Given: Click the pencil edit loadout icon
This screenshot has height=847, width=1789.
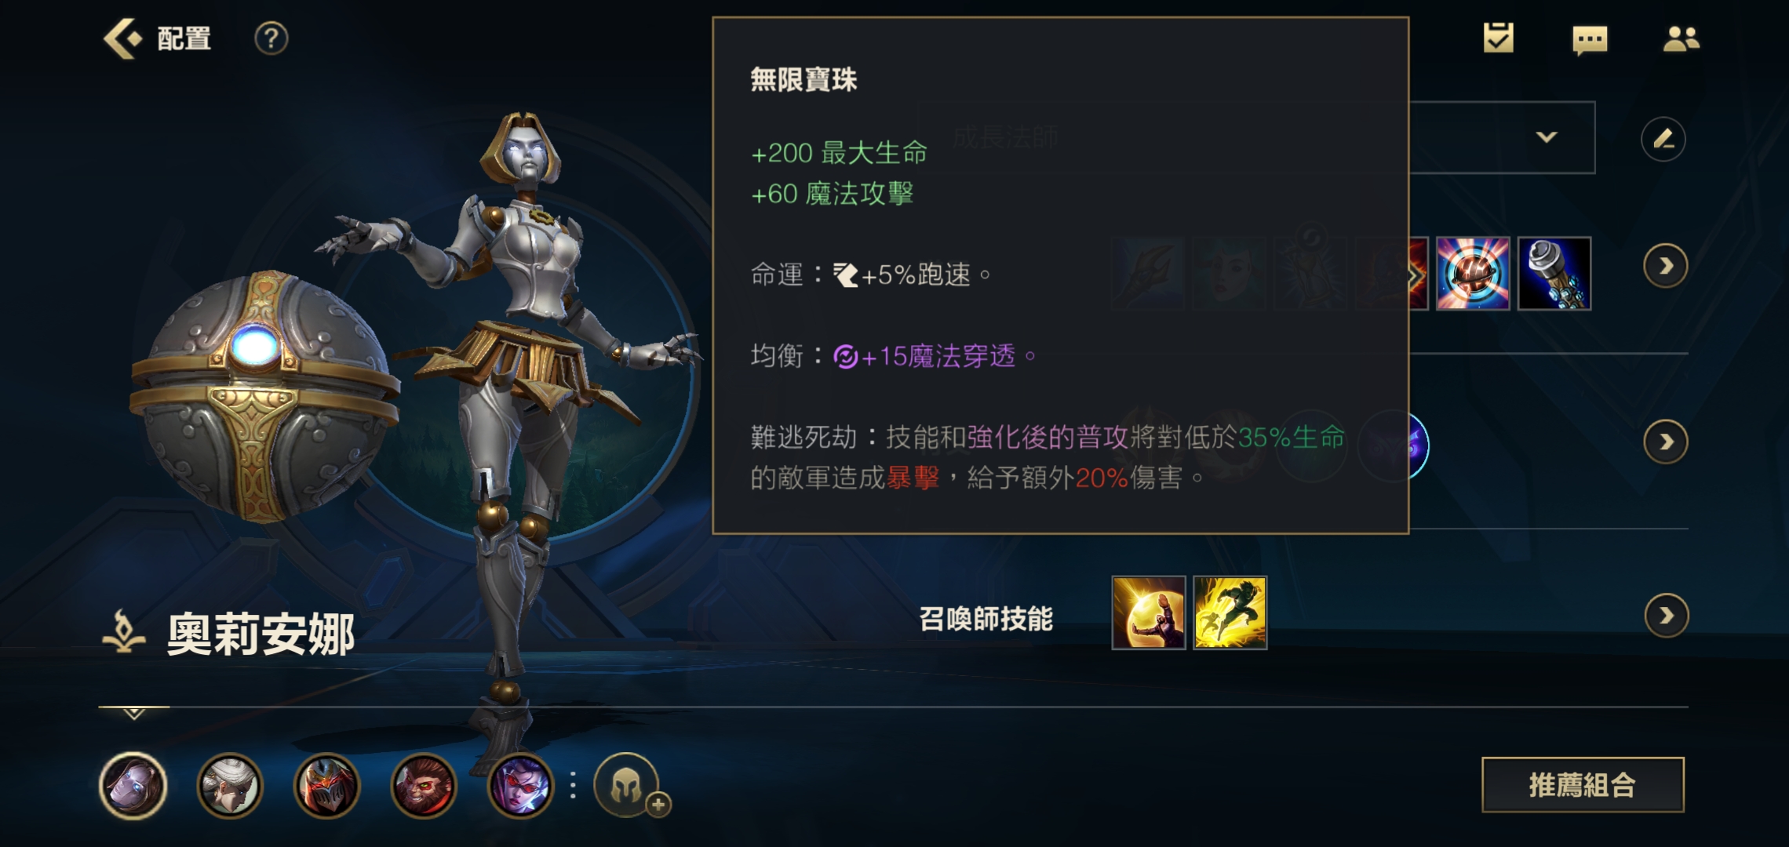Looking at the screenshot, I should 1663,140.
